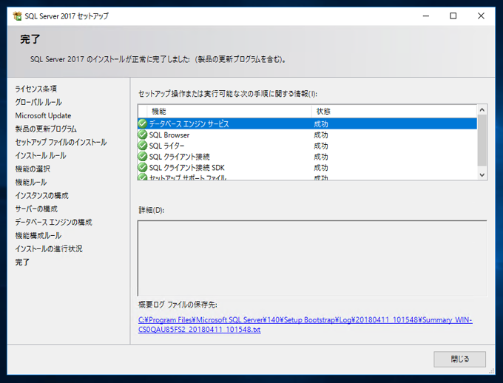
Task: Click the 機能 column header
Action: tap(229, 112)
